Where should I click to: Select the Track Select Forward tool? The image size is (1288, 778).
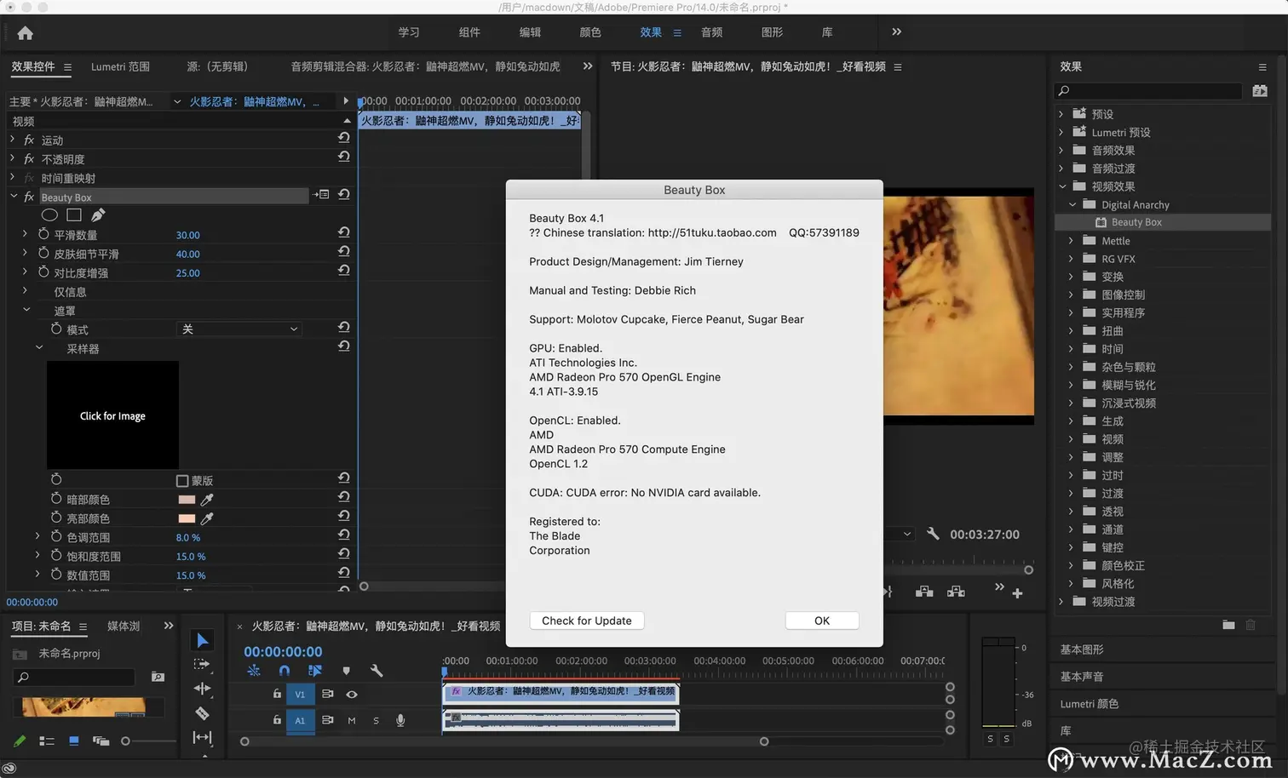coord(202,664)
